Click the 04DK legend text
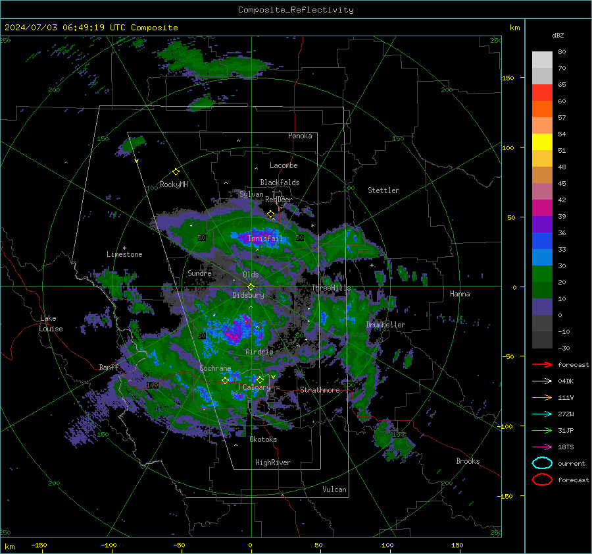Viewport: 592px width, 554px height. coord(566,381)
